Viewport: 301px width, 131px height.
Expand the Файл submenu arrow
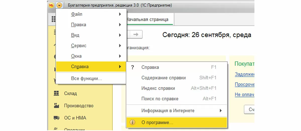coord(120,14)
